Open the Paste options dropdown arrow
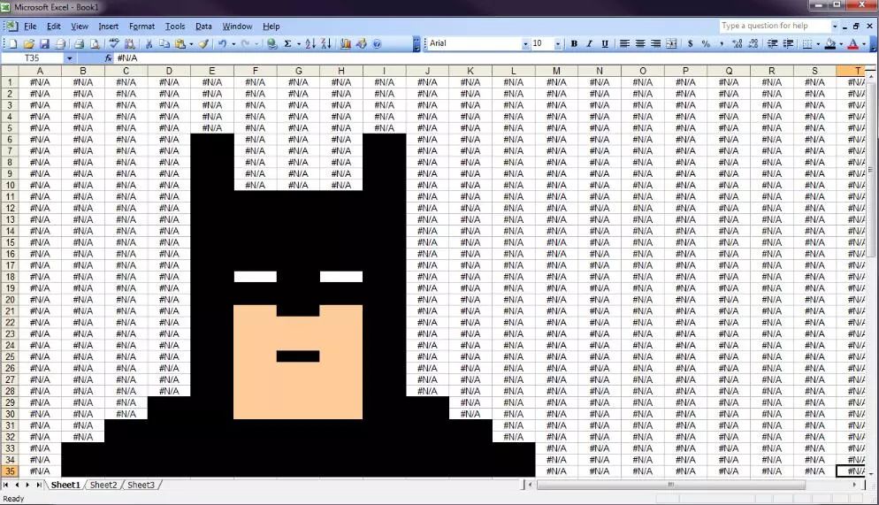The height and width of the screenshot is (505, 879). (x=191, y=43)
